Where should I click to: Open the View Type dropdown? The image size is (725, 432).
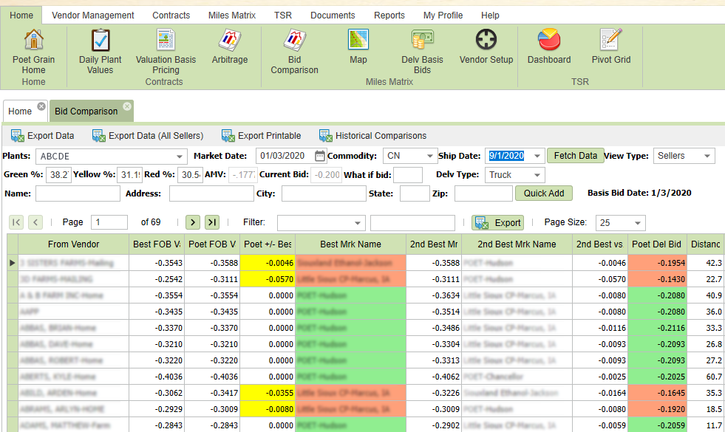pyautogui.click(x=707, y=156)
